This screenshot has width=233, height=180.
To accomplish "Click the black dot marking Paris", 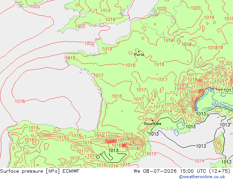I will point(139,52).
